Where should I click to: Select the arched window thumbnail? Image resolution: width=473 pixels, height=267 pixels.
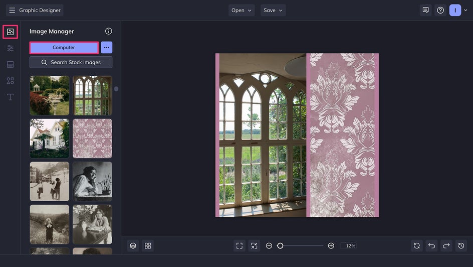92,95
